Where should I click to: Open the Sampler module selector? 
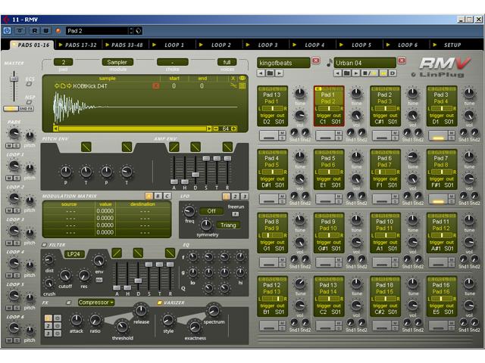[117, 62]
